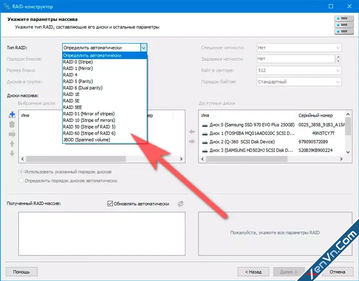
Task: Choose RAID 6 (Dual parity) option
Action: 104,88
